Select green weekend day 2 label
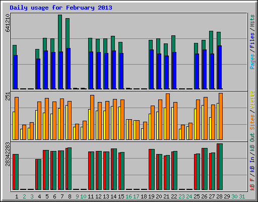Image resolution: width=258 pixels, height=202 pixels. (24, 196)
